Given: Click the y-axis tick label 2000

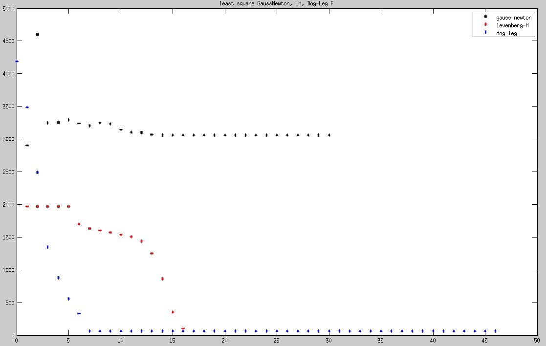Looking at the screenshot, I should point(8,205).
